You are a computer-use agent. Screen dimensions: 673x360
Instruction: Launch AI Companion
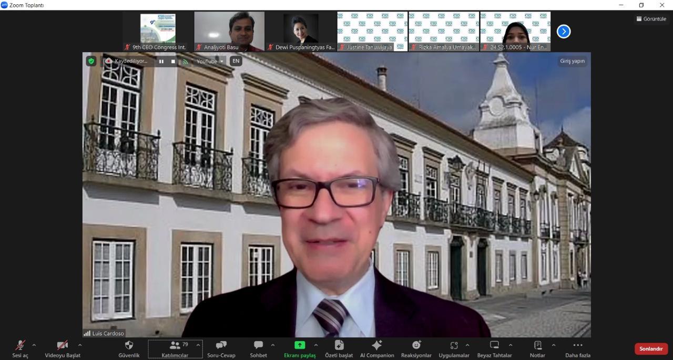tap(376, 345)
